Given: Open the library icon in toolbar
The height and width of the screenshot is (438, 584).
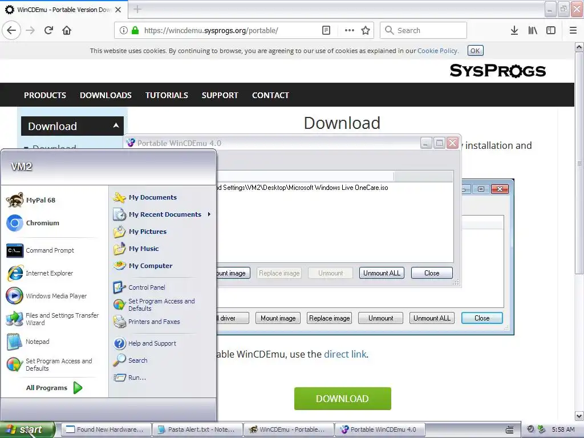Looking at the screenshot, I should tap(533, 31).
